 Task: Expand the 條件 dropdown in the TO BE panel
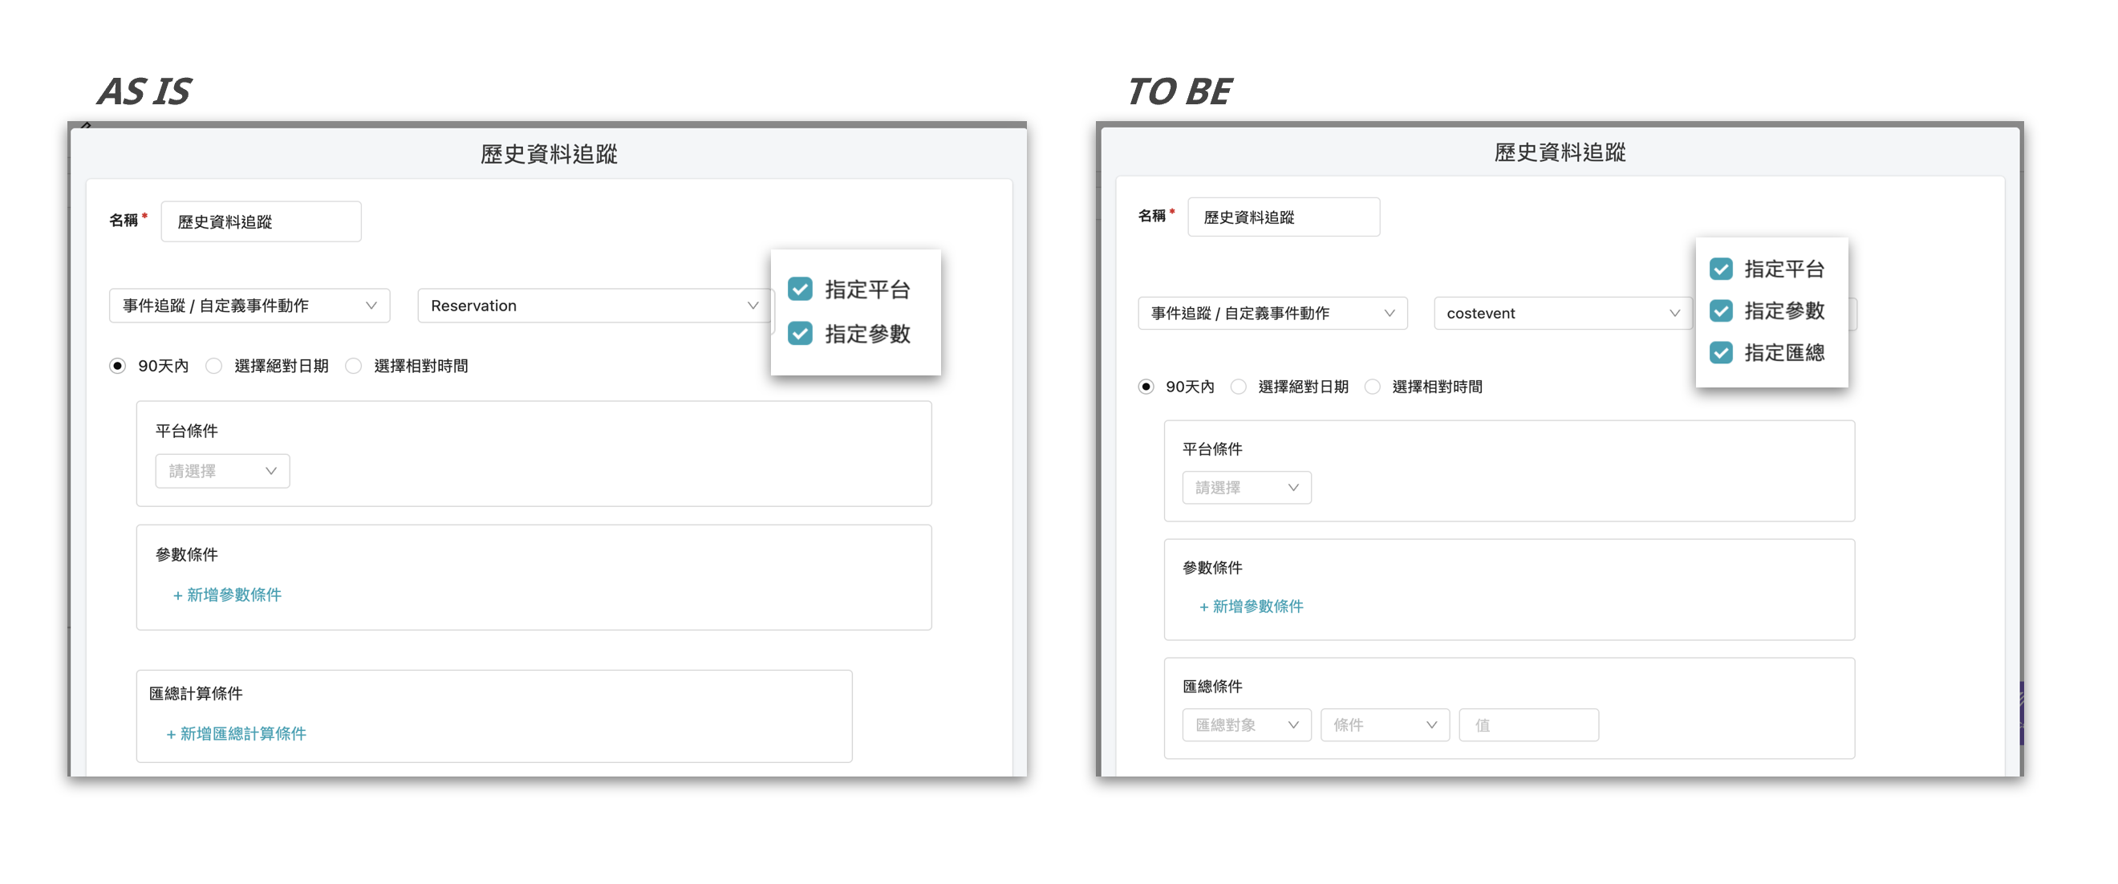point(1385,724)
